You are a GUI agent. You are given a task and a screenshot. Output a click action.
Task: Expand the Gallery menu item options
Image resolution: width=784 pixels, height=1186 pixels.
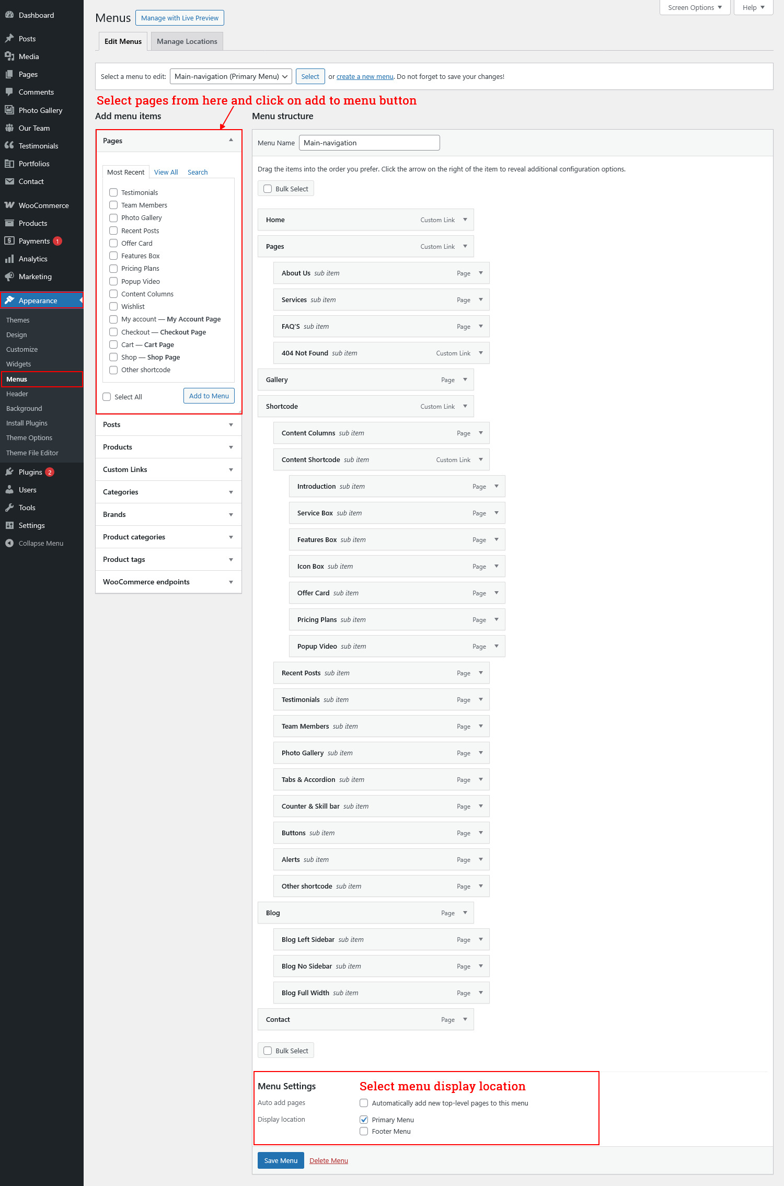point(465,379)
